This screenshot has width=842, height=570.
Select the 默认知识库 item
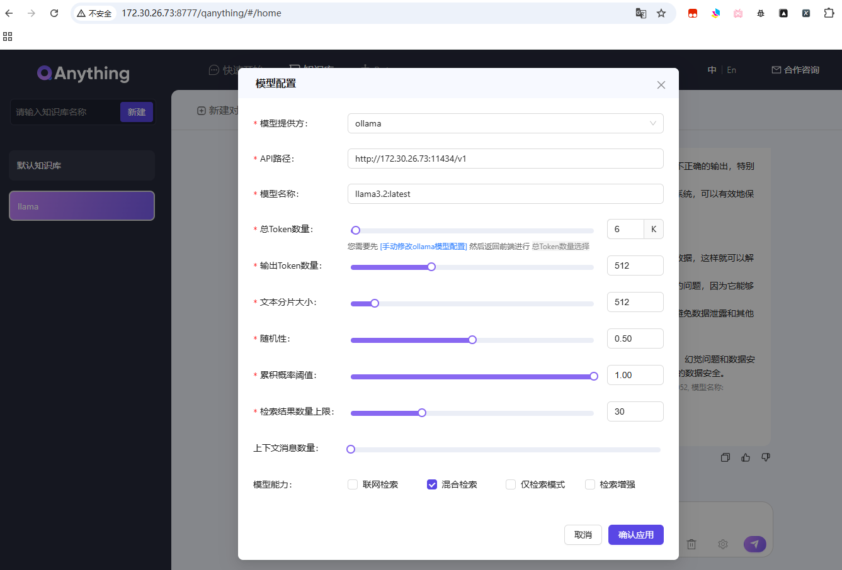tap(82, 165)
